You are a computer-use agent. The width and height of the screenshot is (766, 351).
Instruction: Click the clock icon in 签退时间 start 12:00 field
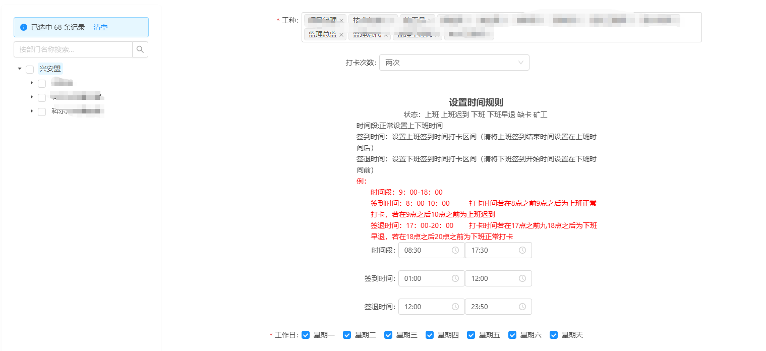click(455, 307)
